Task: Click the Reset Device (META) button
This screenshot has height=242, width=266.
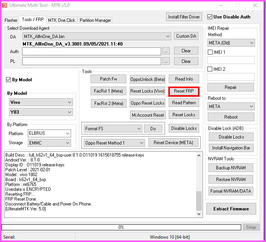Action: (173, 143)
